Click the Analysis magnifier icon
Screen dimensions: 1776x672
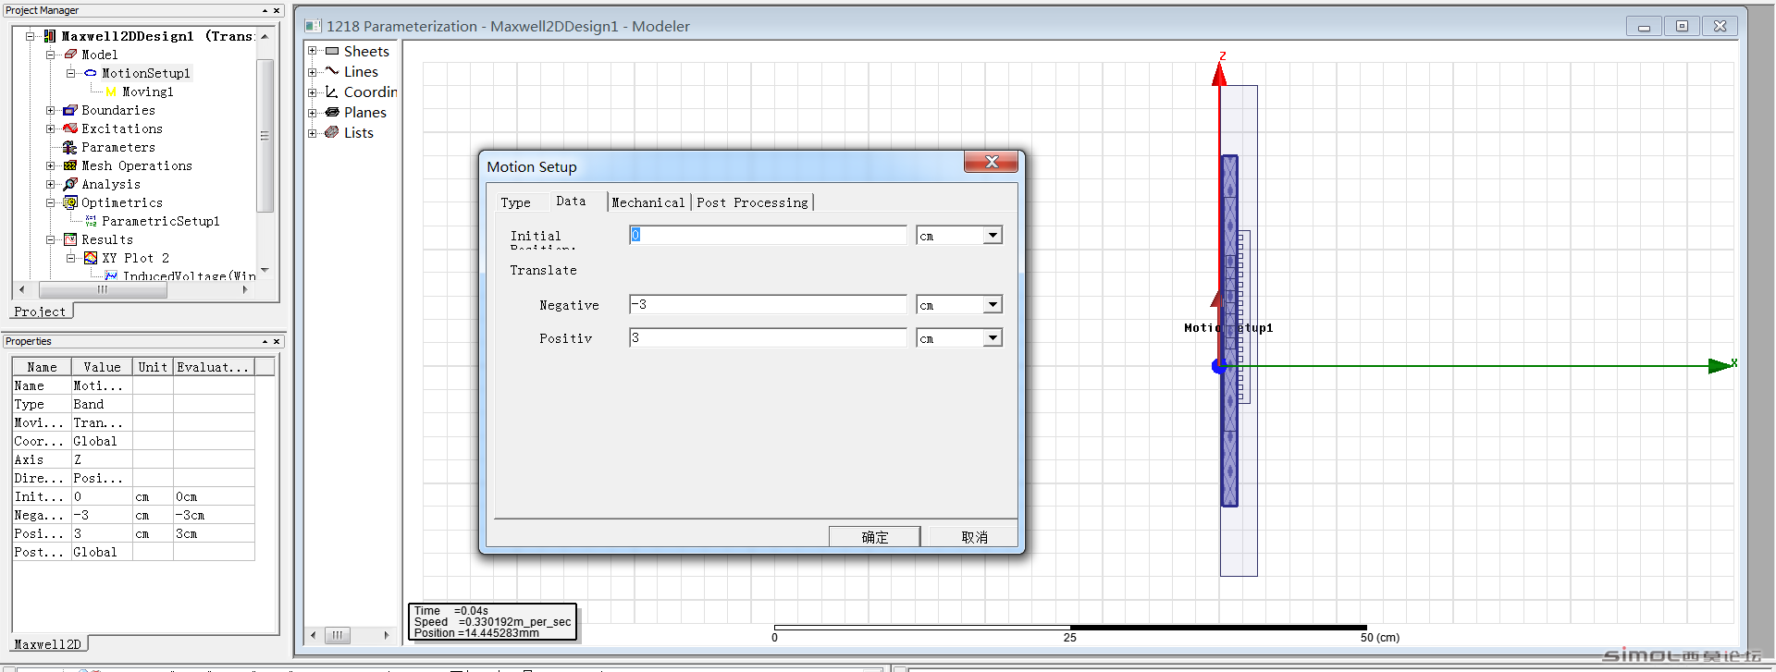[x=70, y=184]
